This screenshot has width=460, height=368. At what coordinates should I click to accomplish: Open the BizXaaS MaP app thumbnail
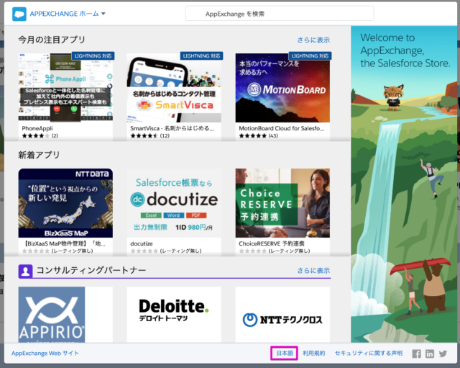[65, 203]
